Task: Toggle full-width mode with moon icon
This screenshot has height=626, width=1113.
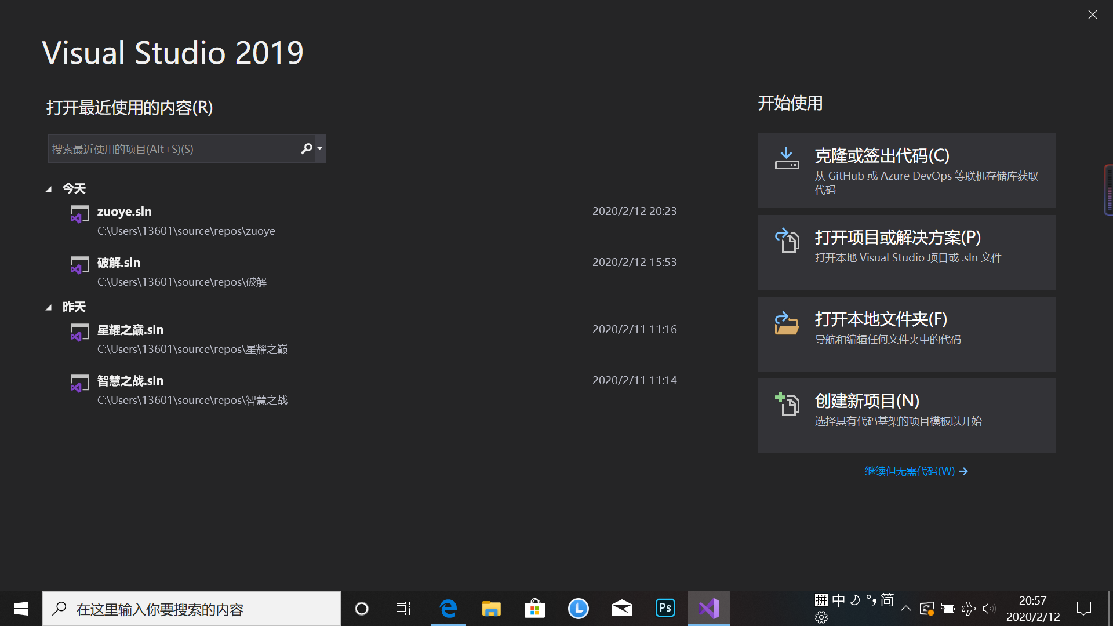Action: pyautogui.click(x=854, y=600)
